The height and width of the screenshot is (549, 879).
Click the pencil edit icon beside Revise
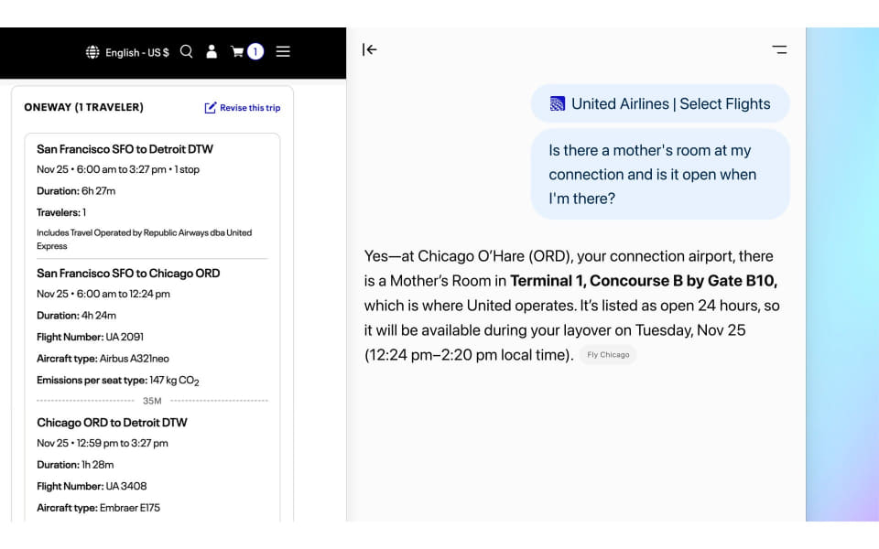[x=211, y=108]
